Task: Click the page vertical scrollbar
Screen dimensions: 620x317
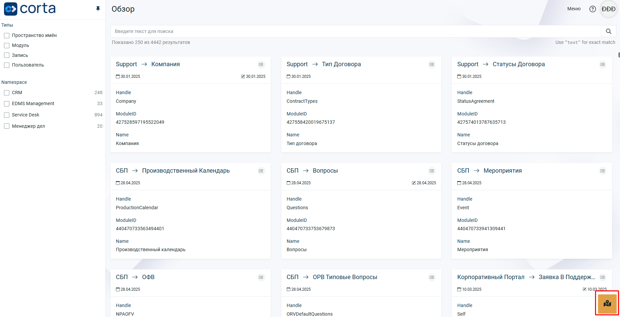Action: pos(619,55)
